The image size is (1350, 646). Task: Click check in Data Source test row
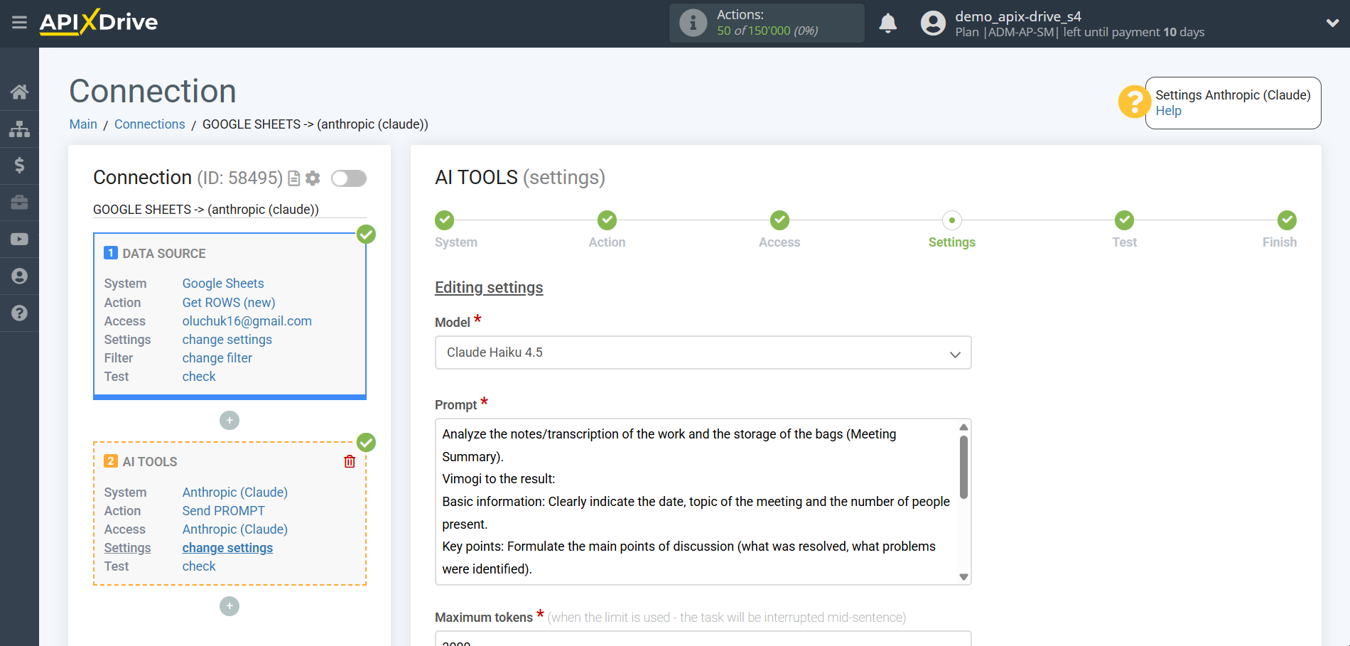pyautogui.click(x=199, y=377)
